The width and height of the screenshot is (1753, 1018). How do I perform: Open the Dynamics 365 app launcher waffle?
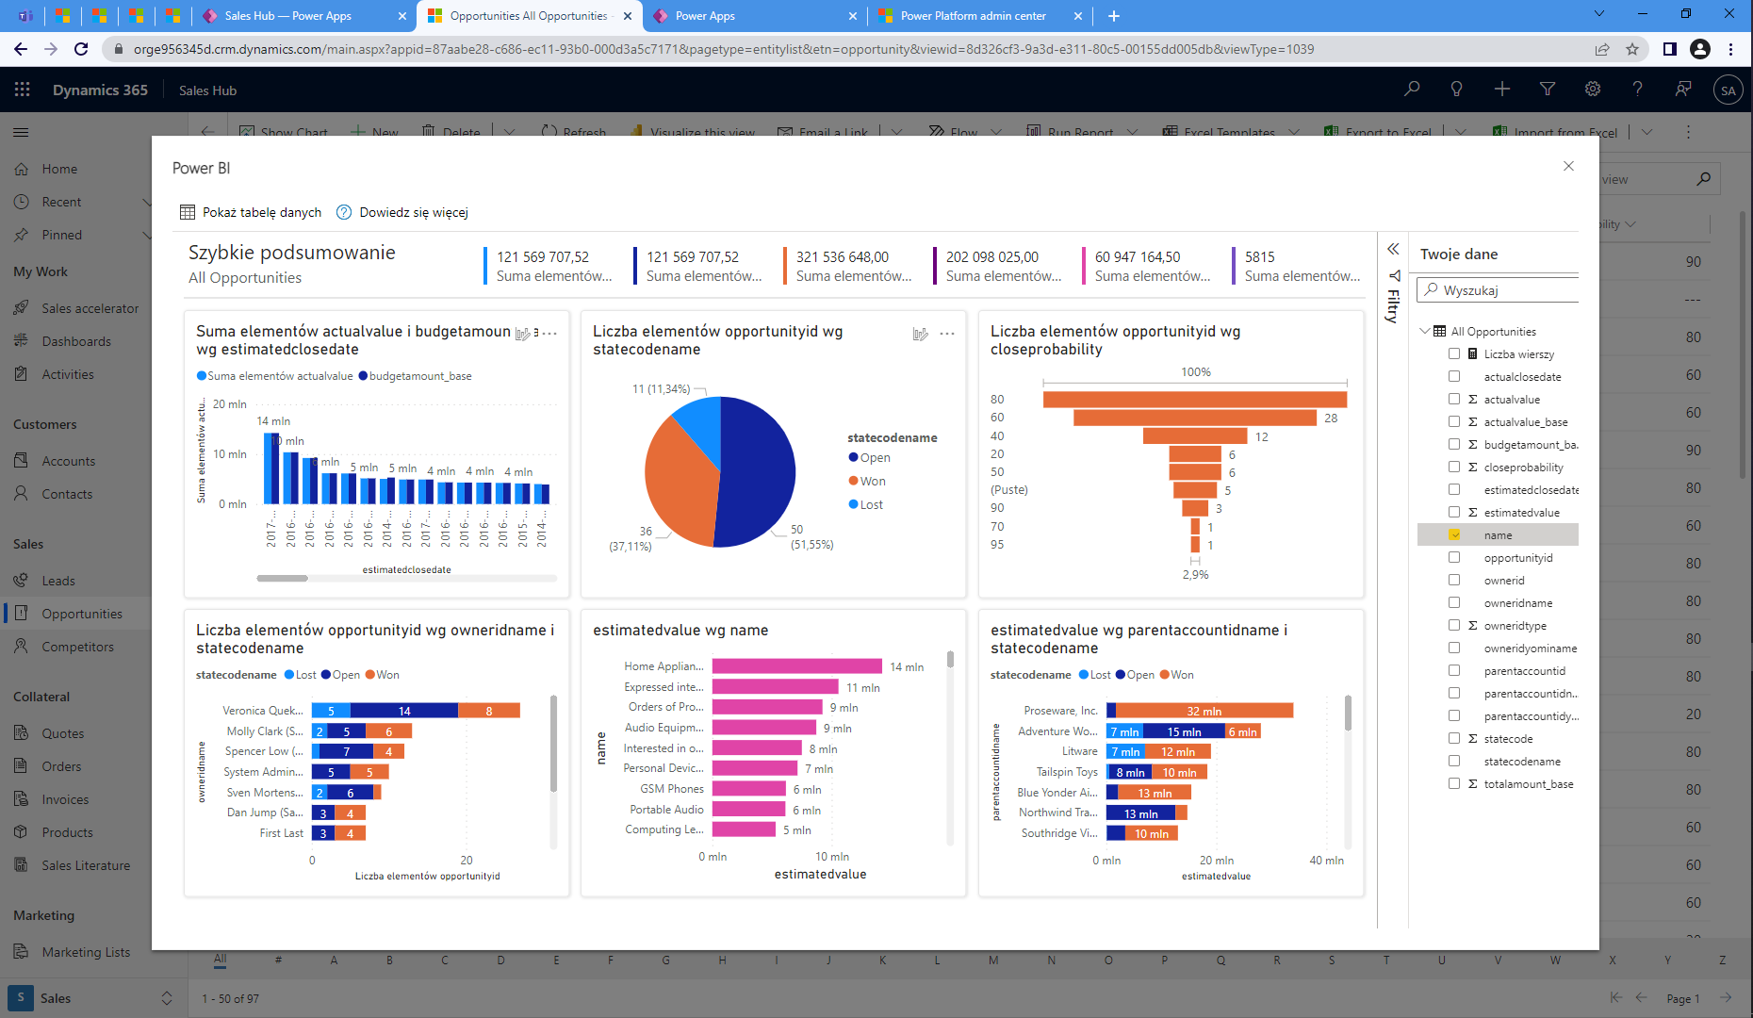(23, 90)
